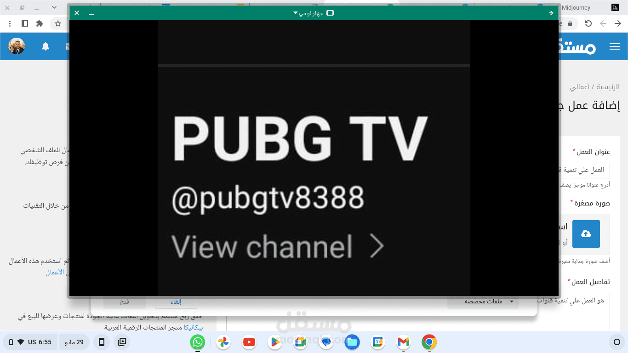Open Gmail from the shelf
Screen dimensions: 628x353
point(404,342)
